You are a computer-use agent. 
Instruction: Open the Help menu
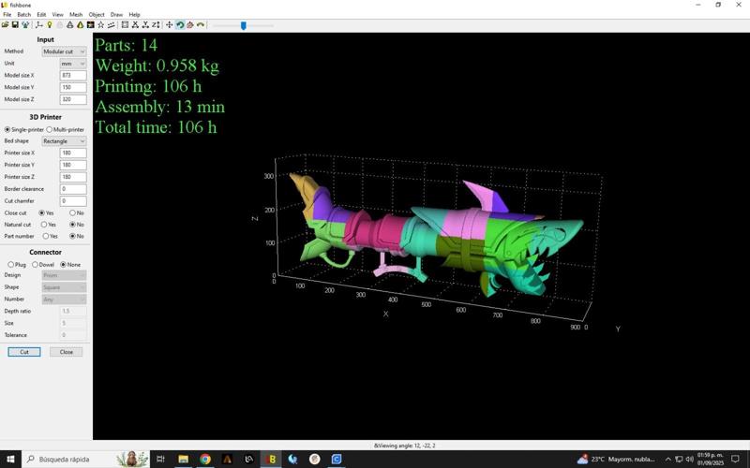[x=135, y=15]
